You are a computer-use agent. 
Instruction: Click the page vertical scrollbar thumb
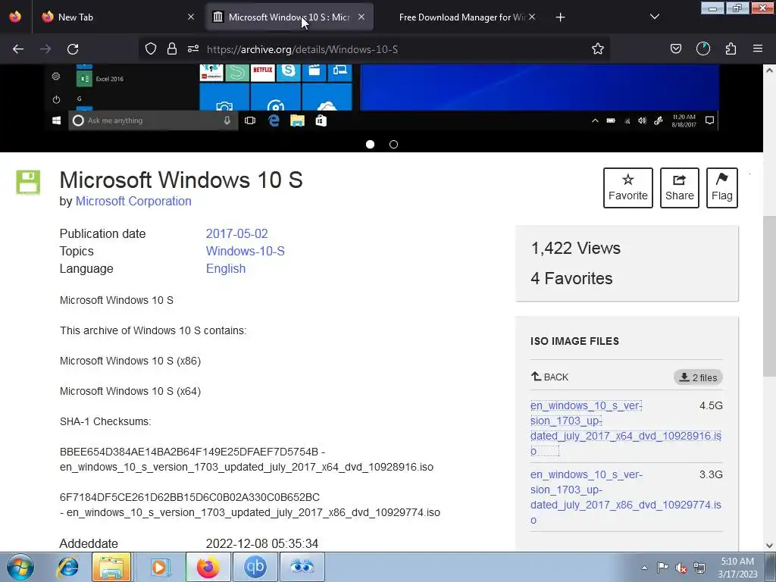click(x=769, y=296)
